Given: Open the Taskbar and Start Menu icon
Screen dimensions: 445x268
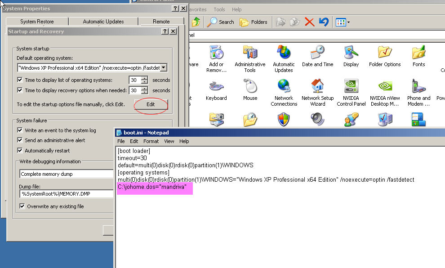Looking at the screenshot, I should click(418, 119).
